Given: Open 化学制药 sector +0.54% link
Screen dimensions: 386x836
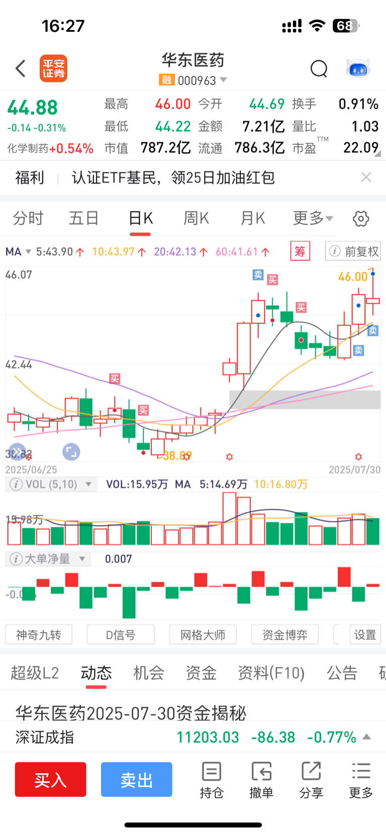Looking at the screenshot, I should (50, 148).
